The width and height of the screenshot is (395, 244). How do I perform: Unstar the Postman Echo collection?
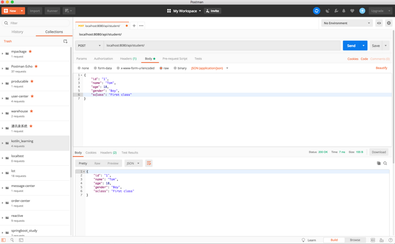tap(36, 66)
